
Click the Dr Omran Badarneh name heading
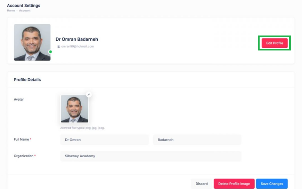coord(77,39)
